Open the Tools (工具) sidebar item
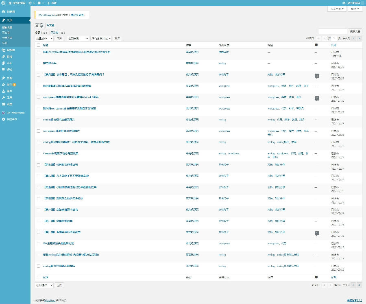 click(15, 98)
